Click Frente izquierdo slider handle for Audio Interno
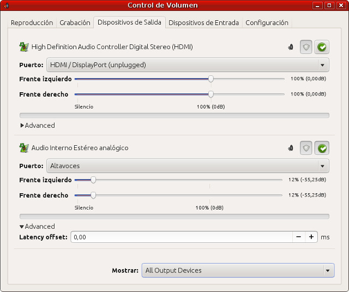 (93, 180)
